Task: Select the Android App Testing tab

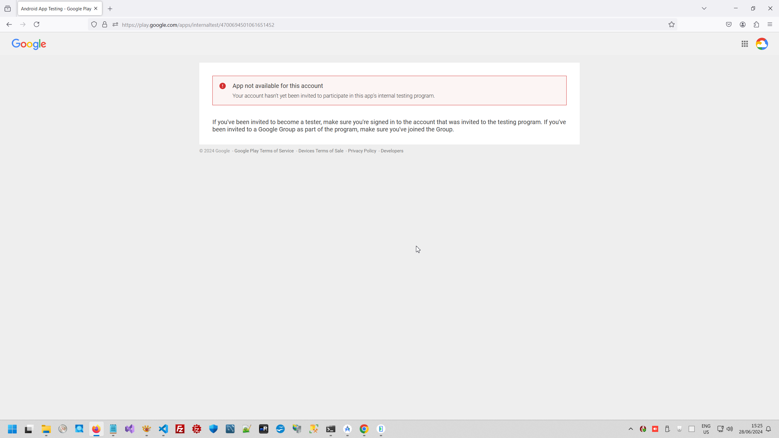Action: [56, 9]
